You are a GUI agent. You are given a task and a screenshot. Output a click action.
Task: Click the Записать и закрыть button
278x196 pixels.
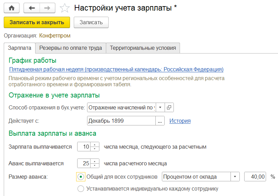tap(37, 22)
